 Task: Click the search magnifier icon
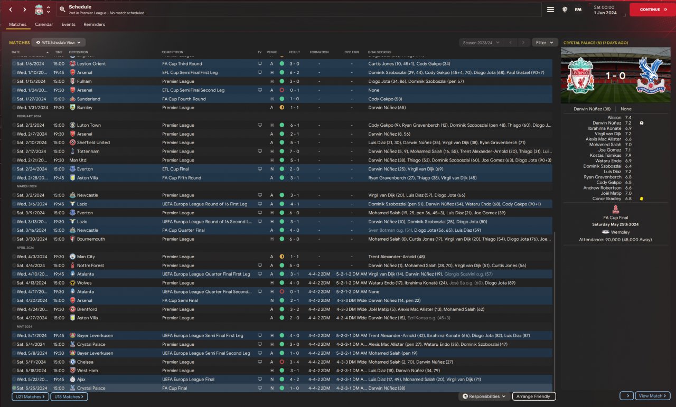coord(62,10)
